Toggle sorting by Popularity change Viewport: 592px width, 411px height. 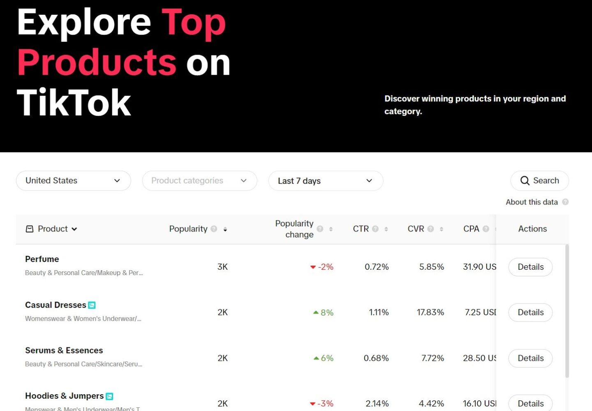point(331,229)
